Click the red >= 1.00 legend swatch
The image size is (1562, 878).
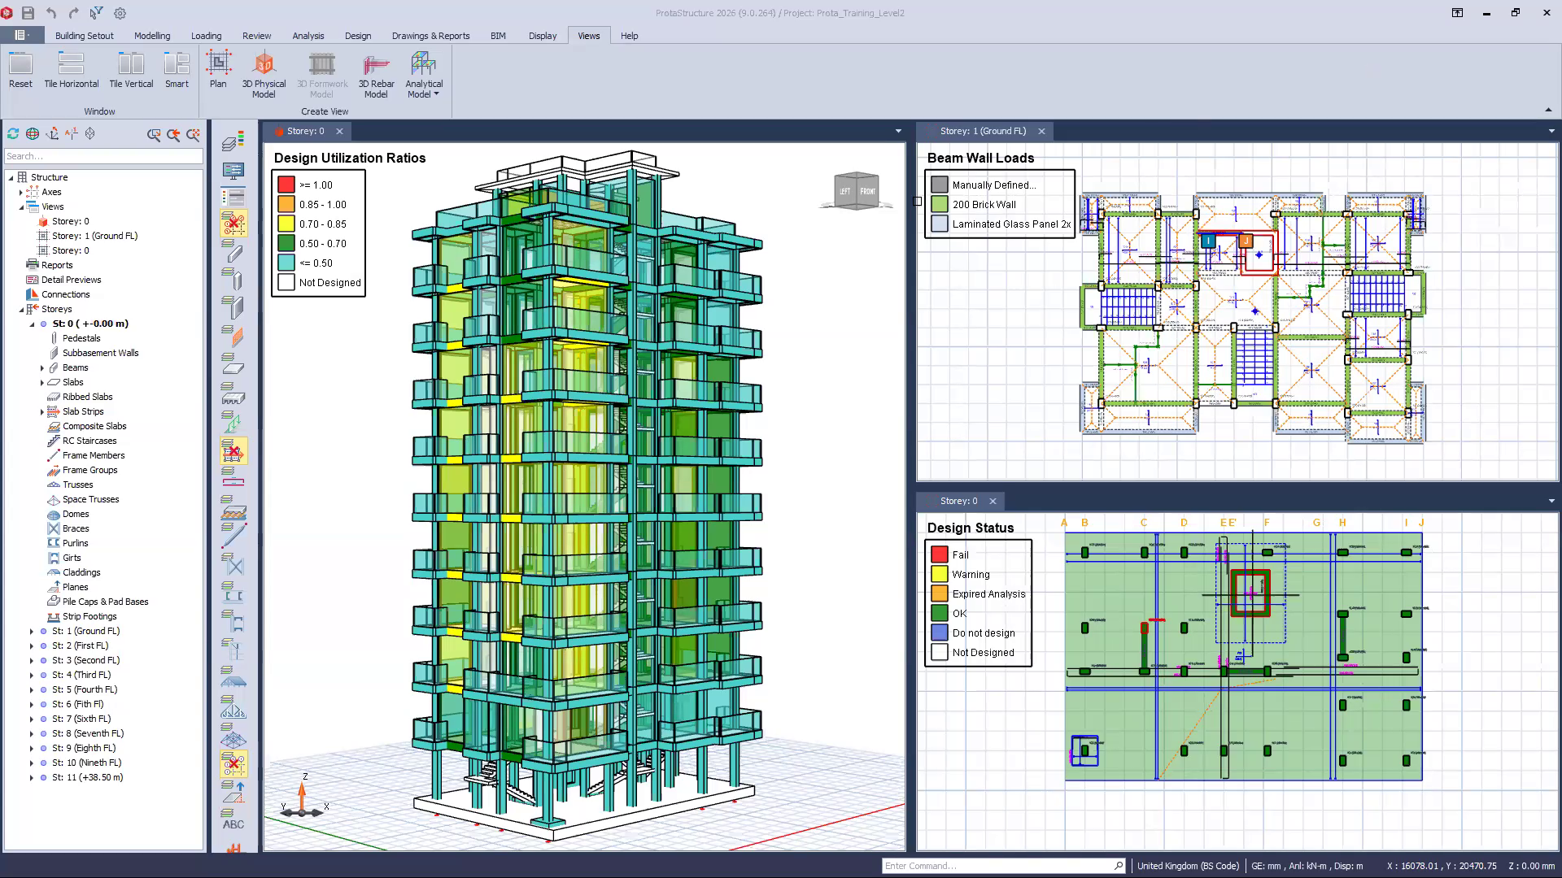tap(286, 185)
